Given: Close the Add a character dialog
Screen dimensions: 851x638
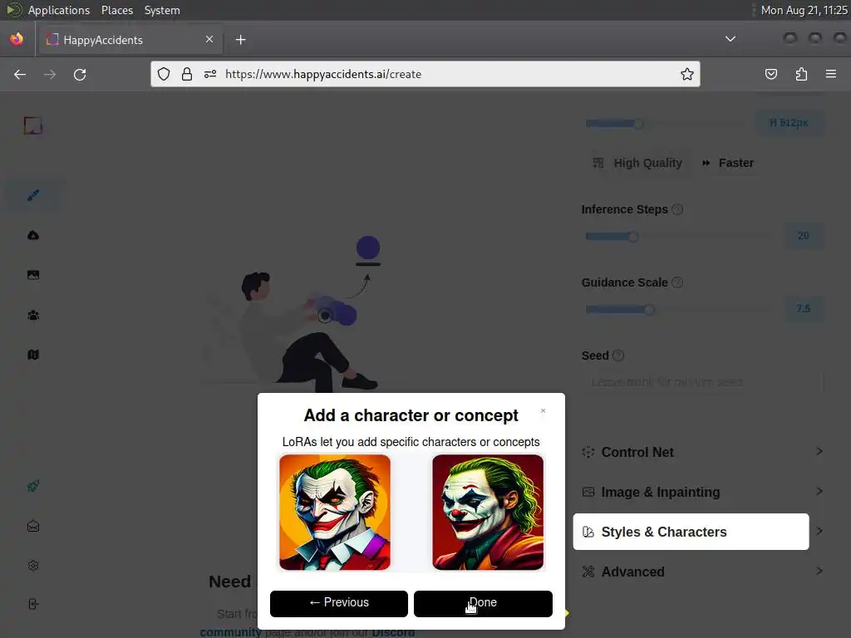Looking at the screenshot, I should click(543, 410).
